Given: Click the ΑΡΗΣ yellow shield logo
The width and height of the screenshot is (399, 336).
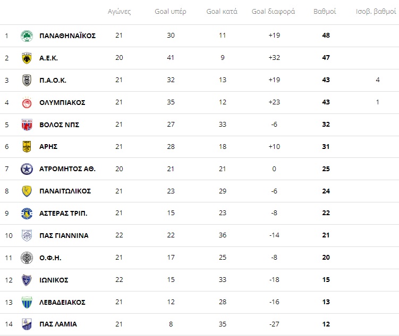Looking at the screenshot, I should coord(27,147).
